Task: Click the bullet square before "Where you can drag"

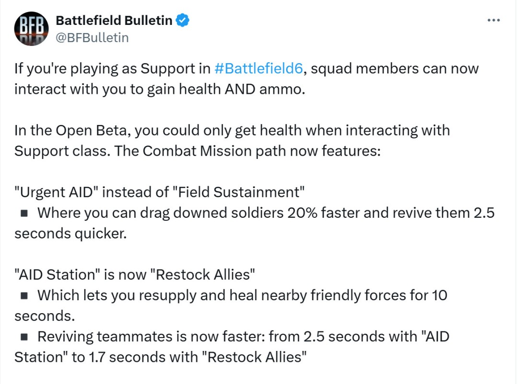Action: pyautogui.click(x=24, y=213)
